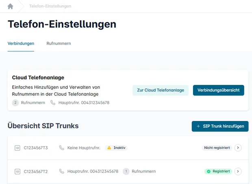Click Telefon-Einstellungen breadcrumb link

tap(50, 6)
